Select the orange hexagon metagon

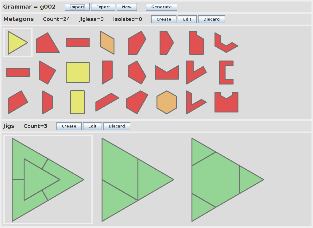[167, 102]
